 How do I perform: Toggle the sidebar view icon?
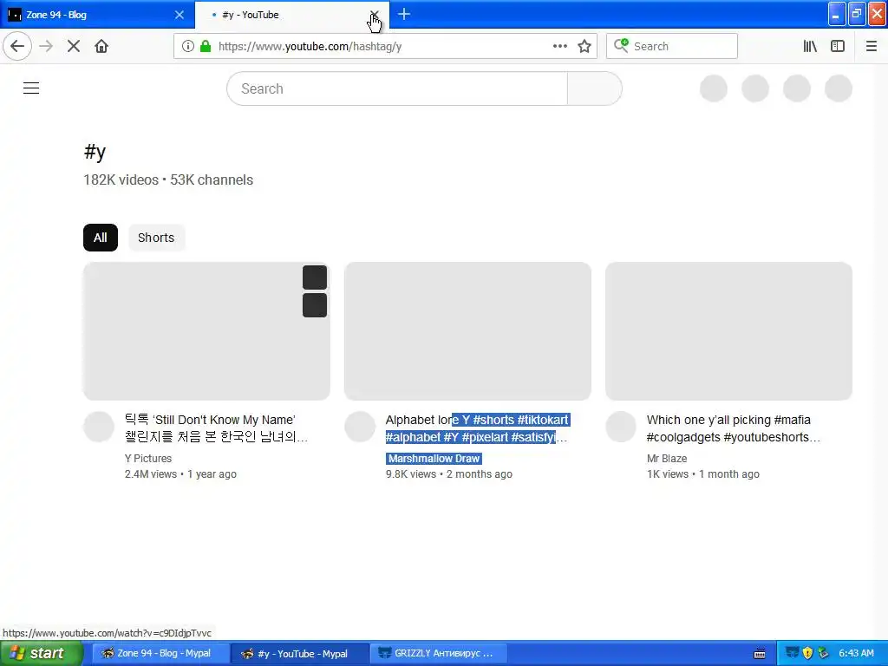(838, 47)
